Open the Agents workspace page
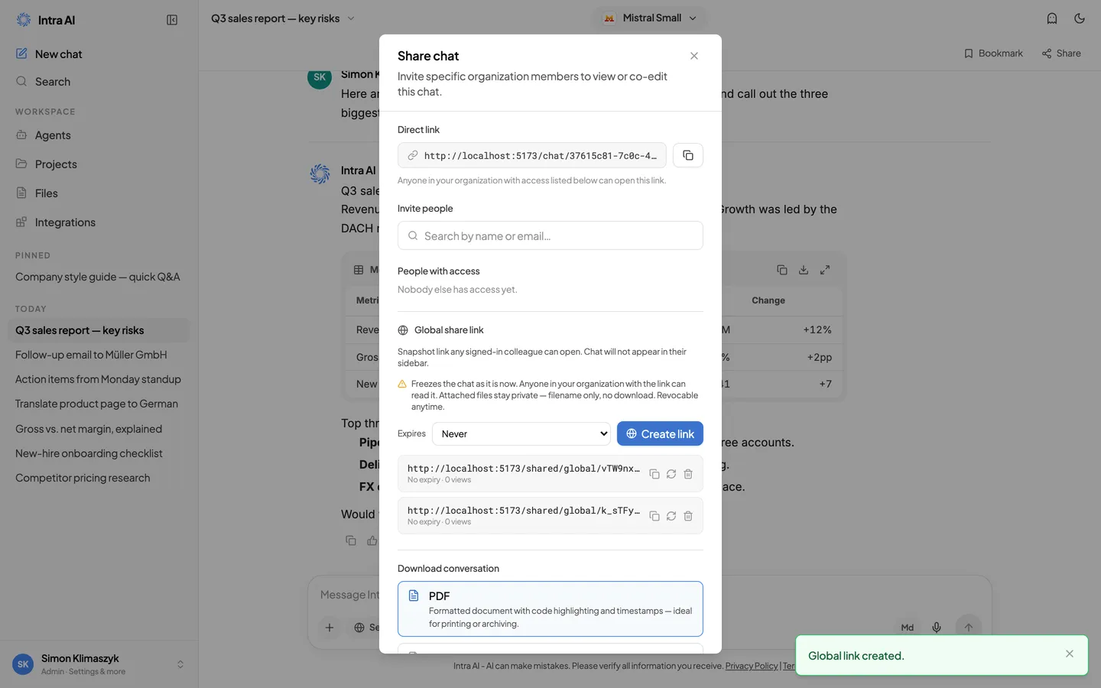The height and width of the screenshot is (688, 1101). [98, 135]
